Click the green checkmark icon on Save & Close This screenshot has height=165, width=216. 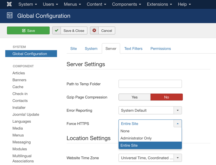coord(57,31)
